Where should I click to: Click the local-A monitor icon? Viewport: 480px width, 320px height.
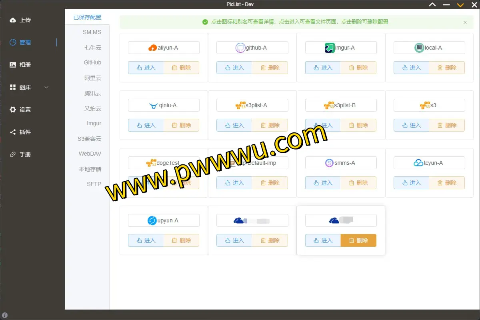[419, 48]
